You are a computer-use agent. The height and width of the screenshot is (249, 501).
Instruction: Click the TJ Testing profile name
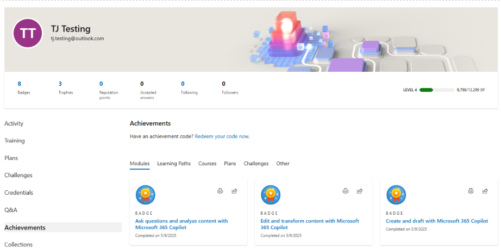tap(71, 29)
